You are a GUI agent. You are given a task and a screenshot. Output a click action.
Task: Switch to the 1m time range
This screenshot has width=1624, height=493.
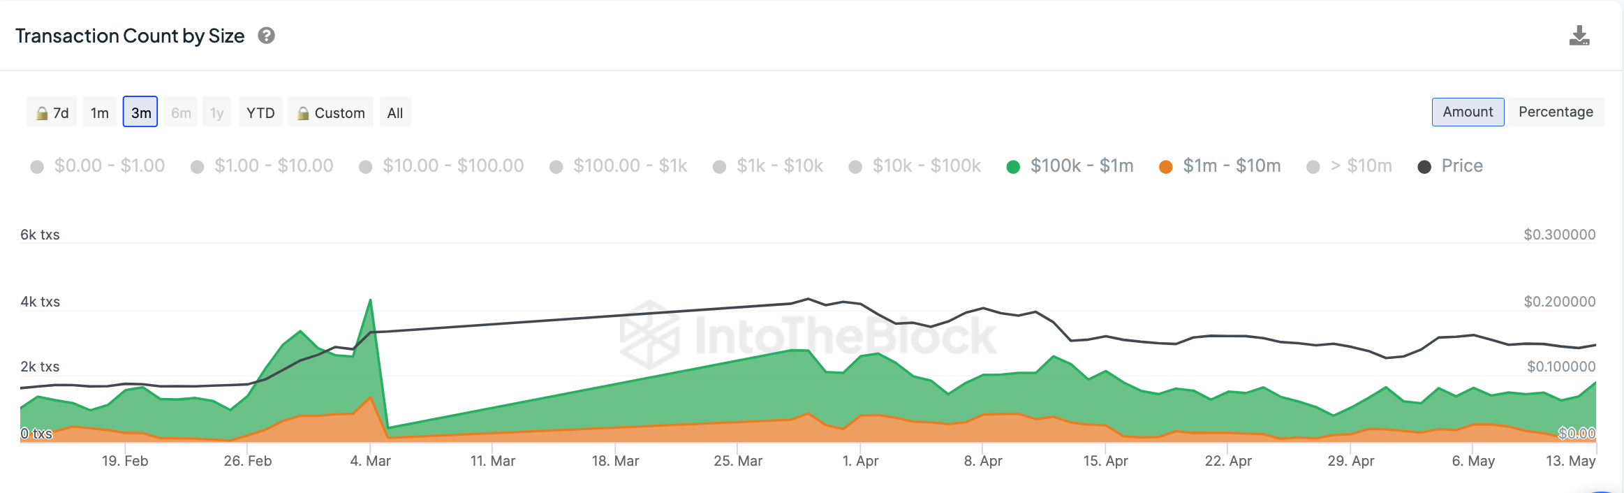[100, 112]
